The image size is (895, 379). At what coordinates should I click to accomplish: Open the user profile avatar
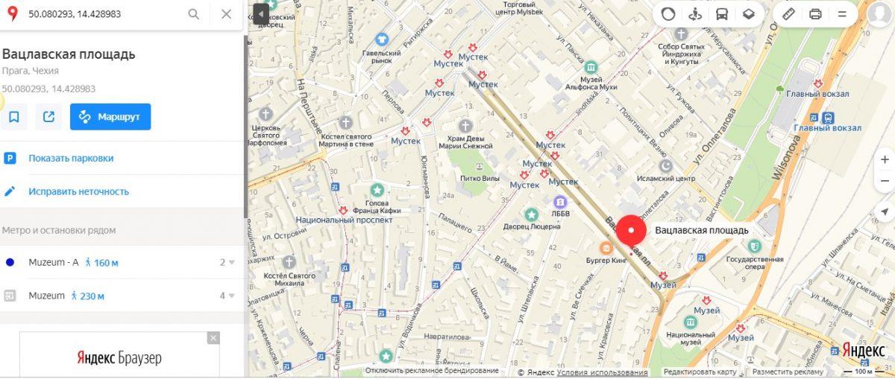pos(882,13)
